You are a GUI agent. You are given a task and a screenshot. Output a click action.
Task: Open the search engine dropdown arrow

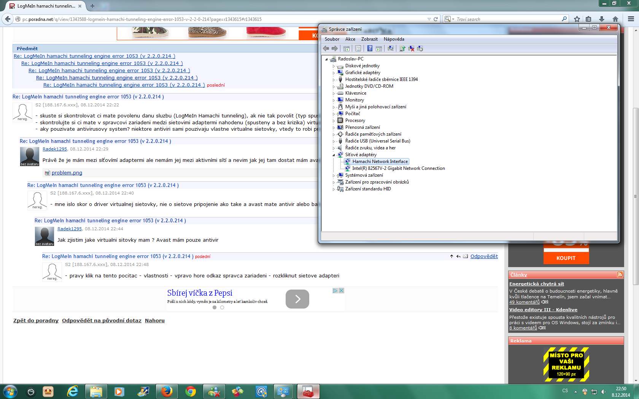coord(453,19)
